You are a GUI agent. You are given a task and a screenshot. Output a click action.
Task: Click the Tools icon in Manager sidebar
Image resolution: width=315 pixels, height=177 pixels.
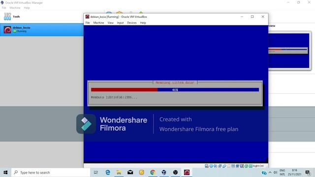[x=7, y=17]
